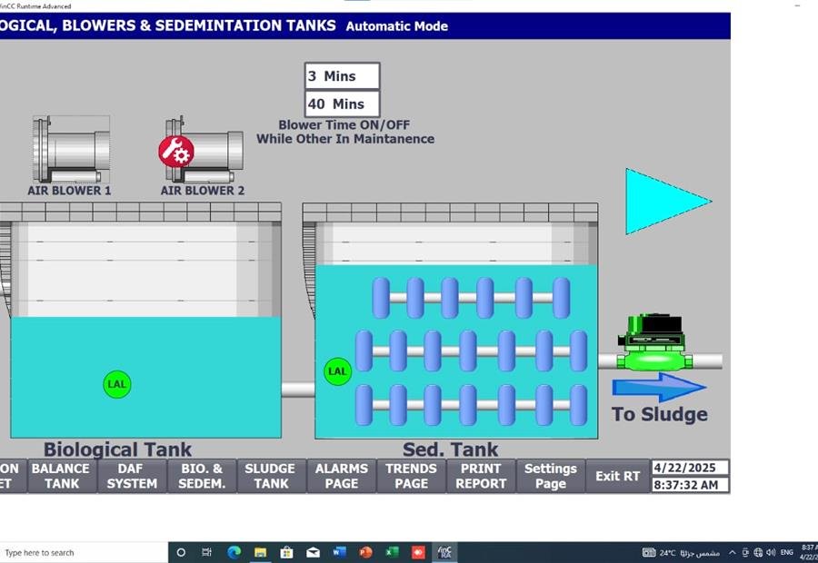Show hidden system tray icons

[733, 553]
